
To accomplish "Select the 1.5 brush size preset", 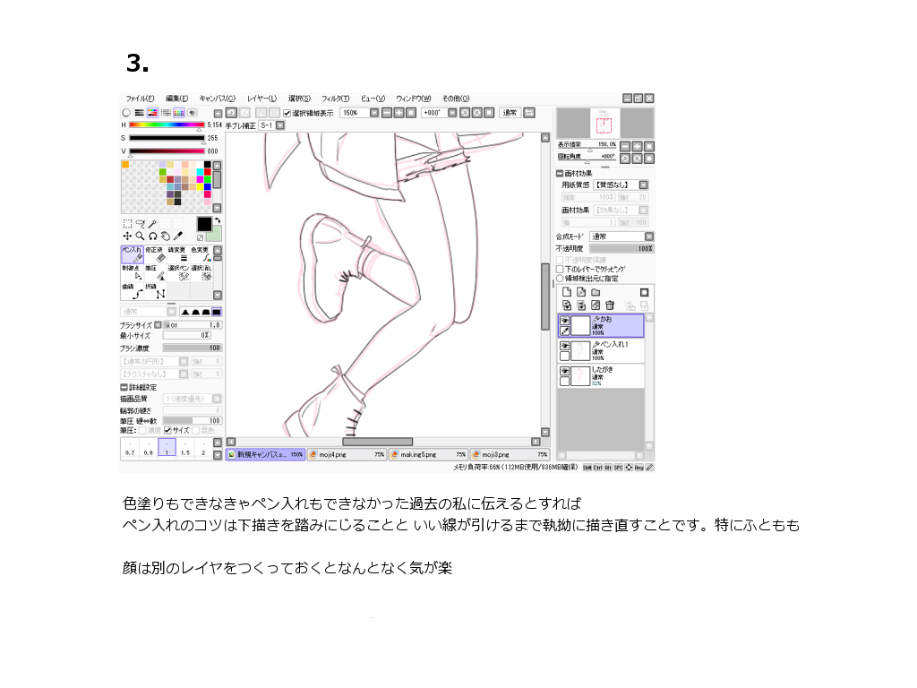I will (x=185, y=448).
